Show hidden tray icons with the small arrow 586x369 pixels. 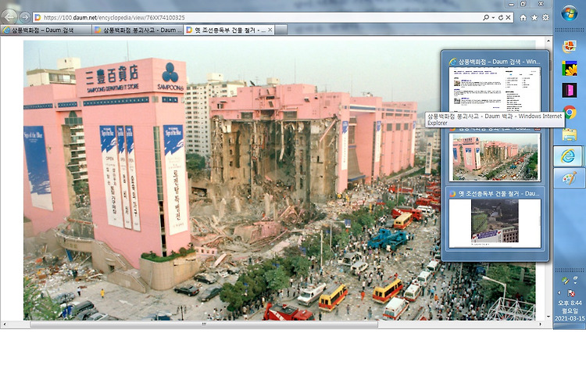tap(559, 292)
